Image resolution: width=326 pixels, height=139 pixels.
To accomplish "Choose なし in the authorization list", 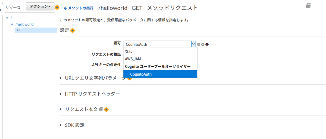I will (160, 51).
